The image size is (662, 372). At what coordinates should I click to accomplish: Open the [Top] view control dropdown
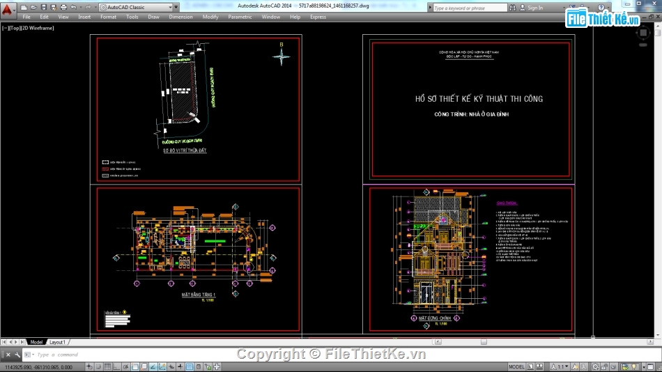pyautogui.click(x=14, y=28)
